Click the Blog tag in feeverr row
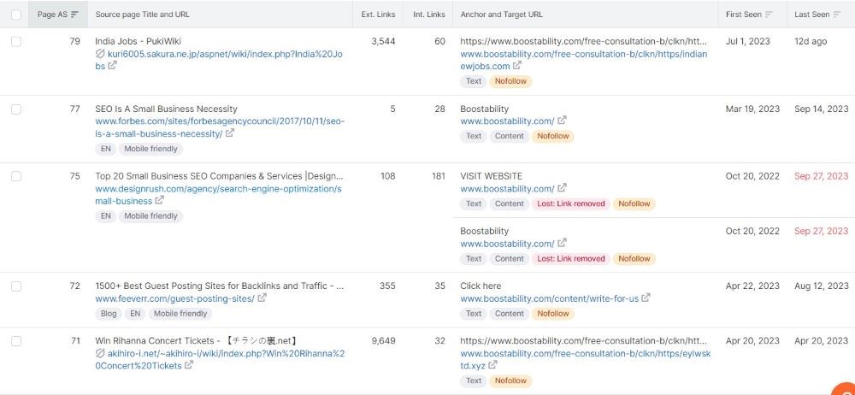Screen dimensions: 855x395 click(x=109, y=314)
